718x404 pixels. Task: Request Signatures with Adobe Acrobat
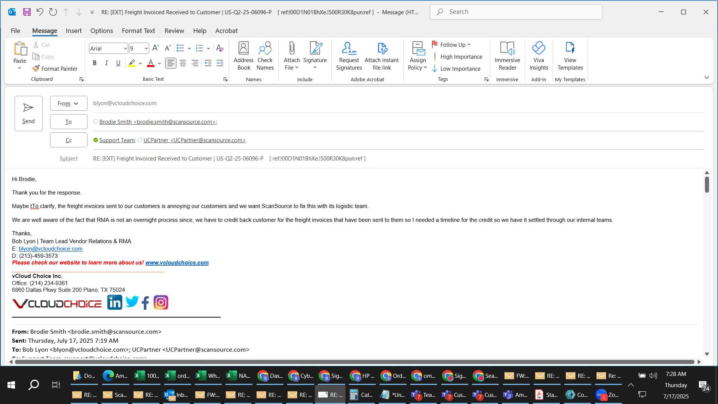(349, 56)
